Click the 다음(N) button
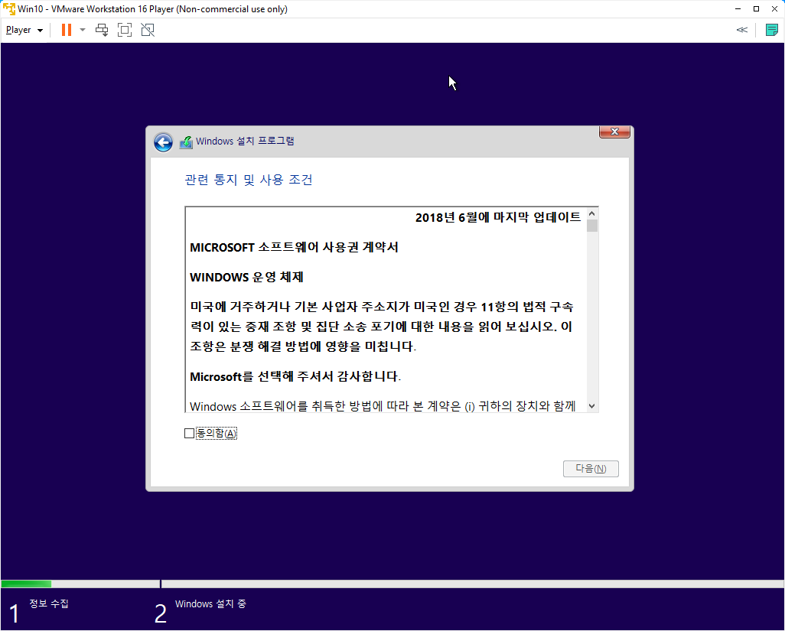 point(591,469)
